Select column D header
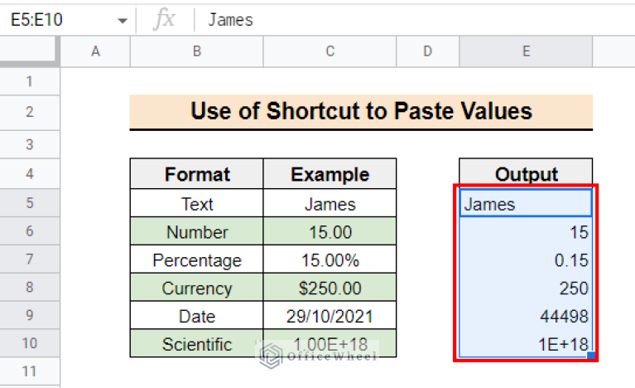Viewport: 635px width, 388px height. pyautogui.click(x=427, y=51)
